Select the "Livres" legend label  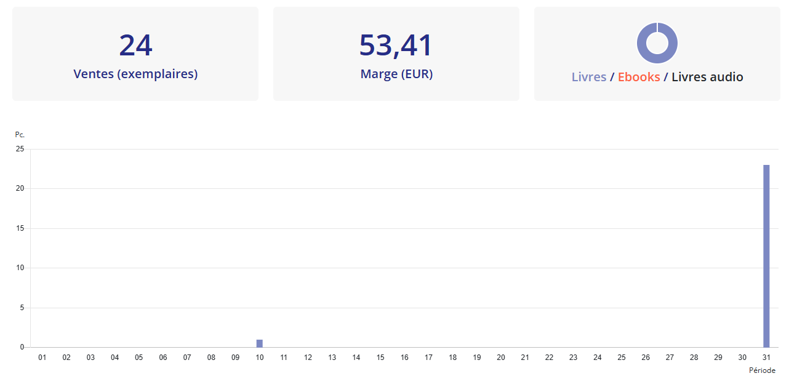(x=588, y=77)
